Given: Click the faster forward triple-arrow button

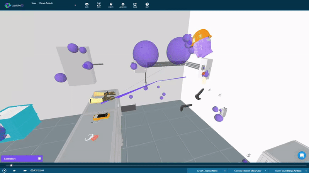Looking at the screenshot, I should pos(25,170).
